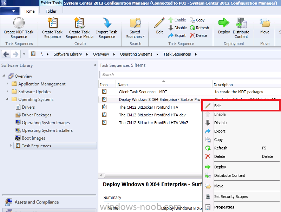Screen dimensions: 281x212
Task: Select Application Management in the tree
Action: coord(42,84)
